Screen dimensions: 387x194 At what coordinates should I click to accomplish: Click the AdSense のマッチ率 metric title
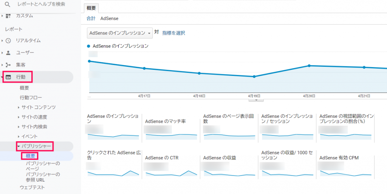[x=166, y=121]
